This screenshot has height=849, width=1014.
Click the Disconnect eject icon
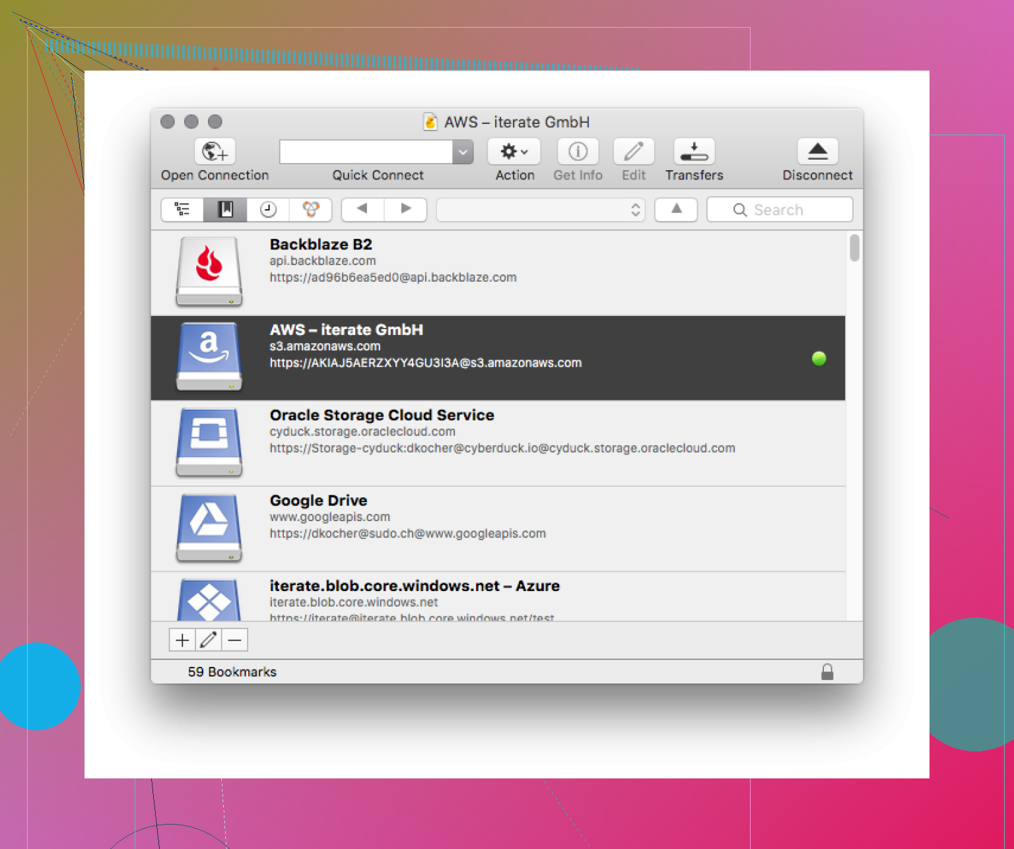tap(817, 152)
